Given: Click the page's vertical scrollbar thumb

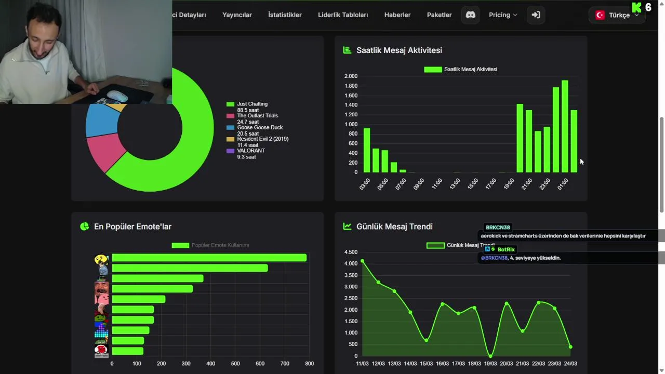Looking at the screenshot, I should 661,165.
